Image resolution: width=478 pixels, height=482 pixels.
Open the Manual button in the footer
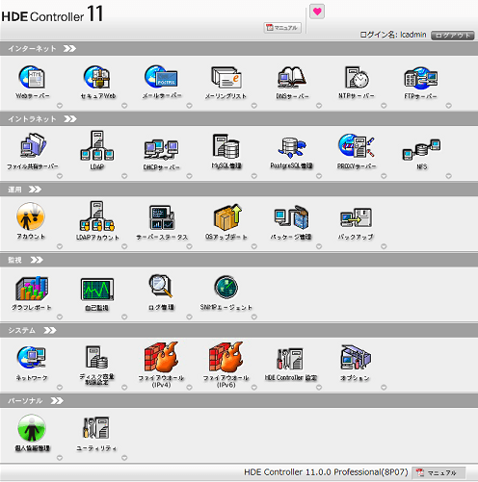438,472
